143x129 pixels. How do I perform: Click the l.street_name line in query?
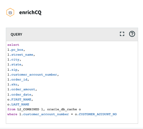pos(21,55)
